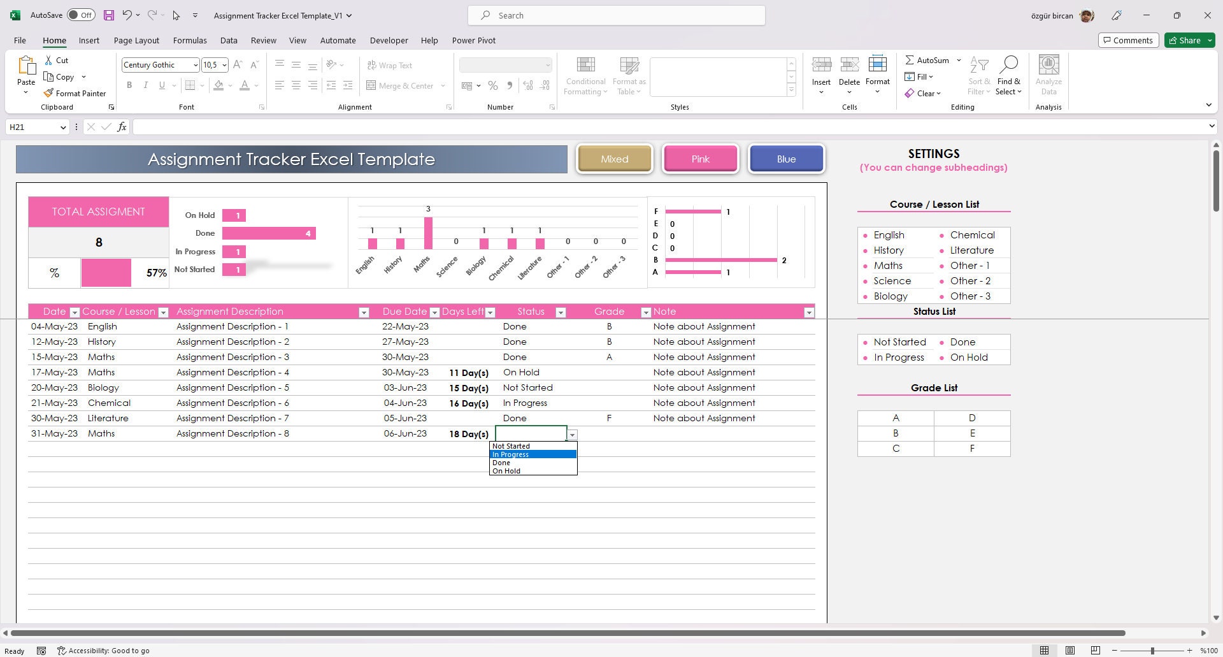Click the Paste clipboard icon
Viewport: 1223px width, 657px height.
click(26, 66)
